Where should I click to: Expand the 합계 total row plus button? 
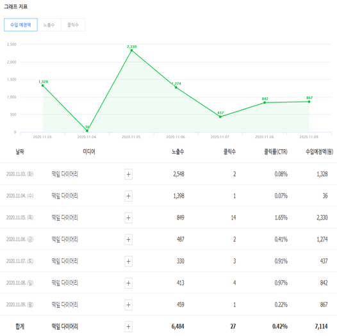click(128, 326)
